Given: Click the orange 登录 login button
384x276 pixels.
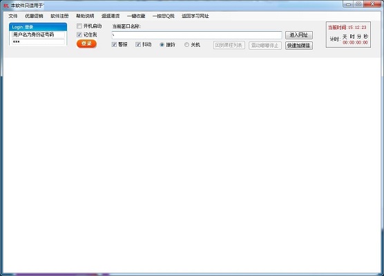Looking at the screenshot, I should tap(86, 43).
